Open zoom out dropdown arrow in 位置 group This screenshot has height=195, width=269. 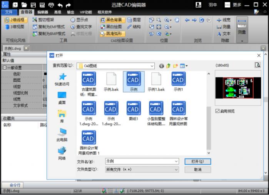(x=171, y=27)
